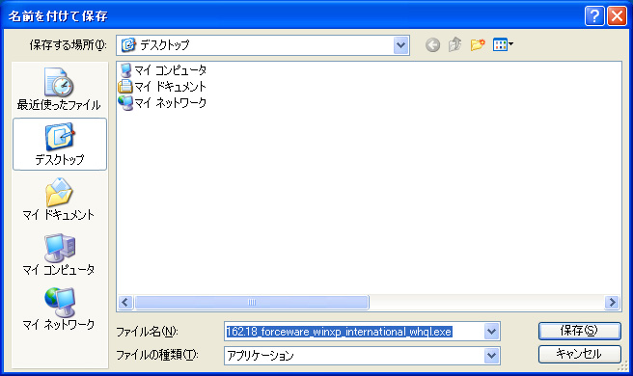Screen dimensions: 633x376
Task: Click the キャンセル button
Action: (x=579, y=354)
